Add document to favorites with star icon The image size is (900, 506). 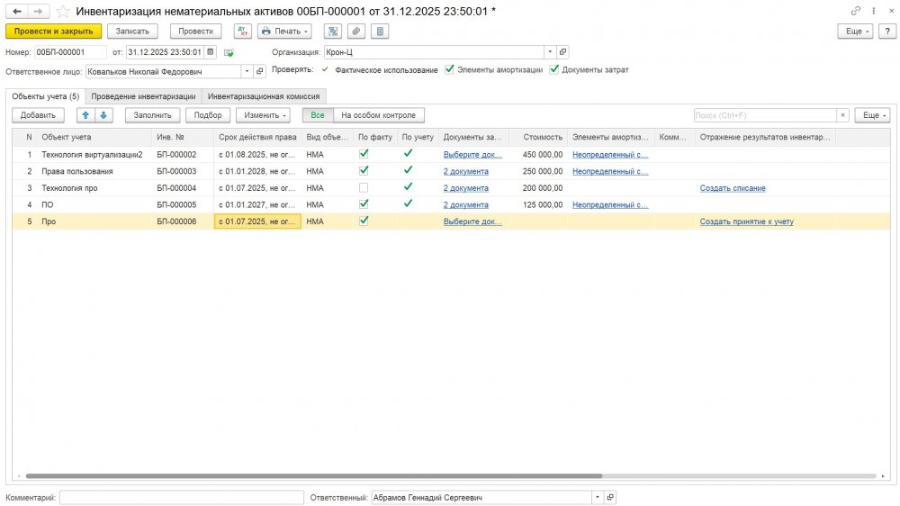tap(62, 11)
